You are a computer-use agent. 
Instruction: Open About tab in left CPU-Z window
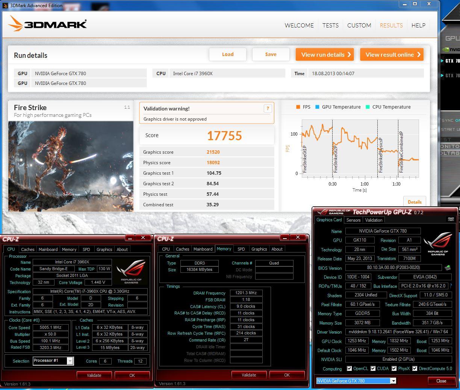[x=122, y=249]
